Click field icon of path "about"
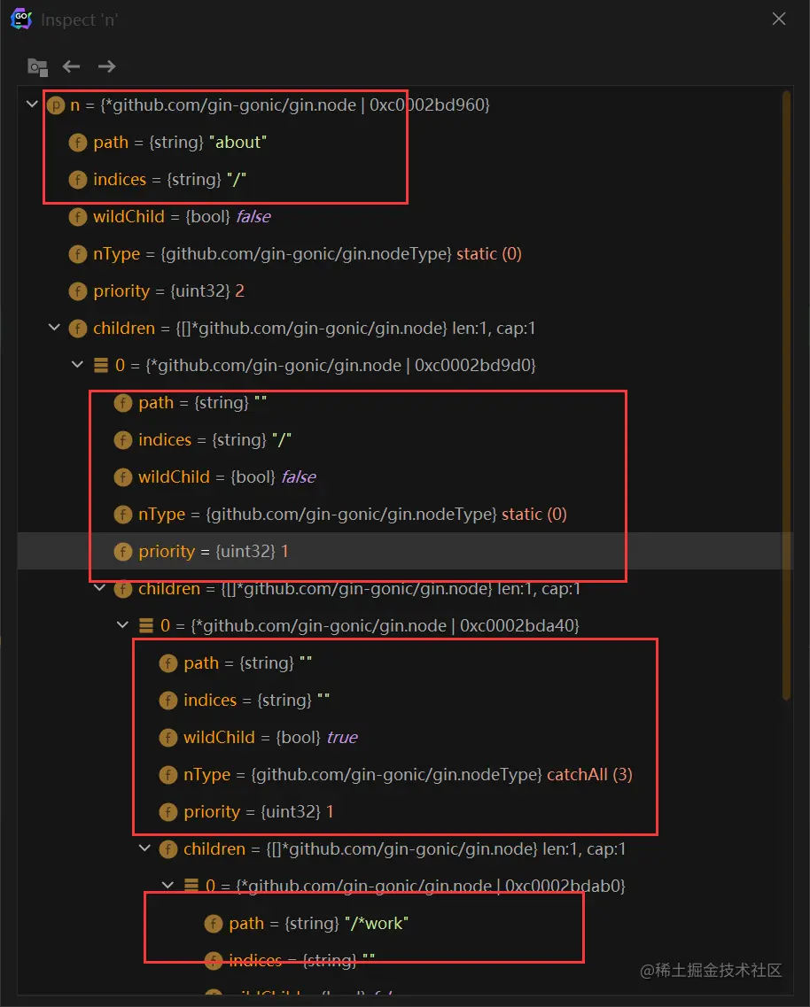The height and width of the screenshot is (1007, 810). click(x=78, y=142)
